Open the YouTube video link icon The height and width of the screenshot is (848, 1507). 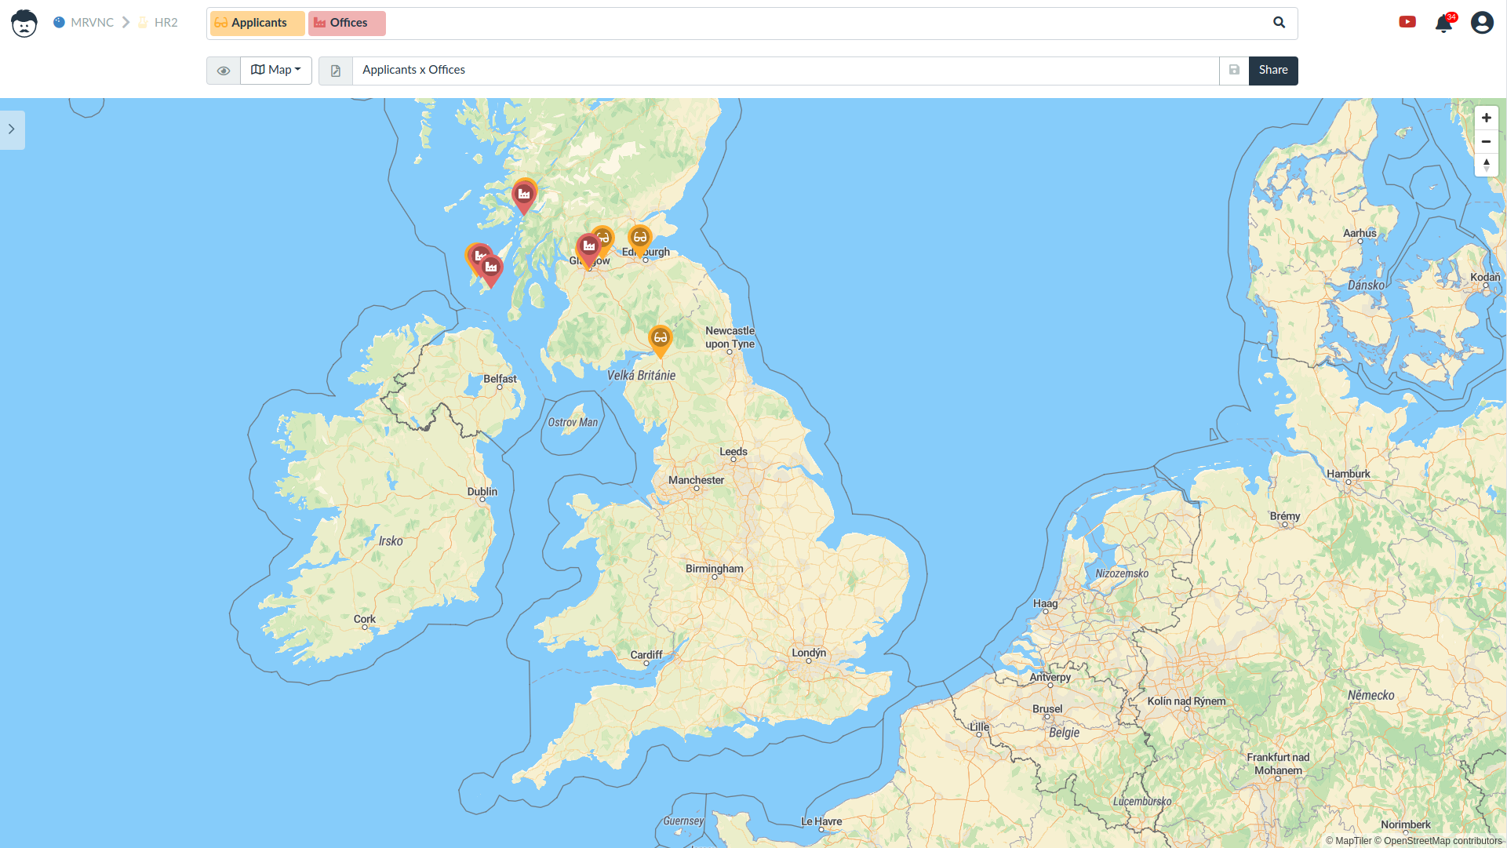(1407, 22)
